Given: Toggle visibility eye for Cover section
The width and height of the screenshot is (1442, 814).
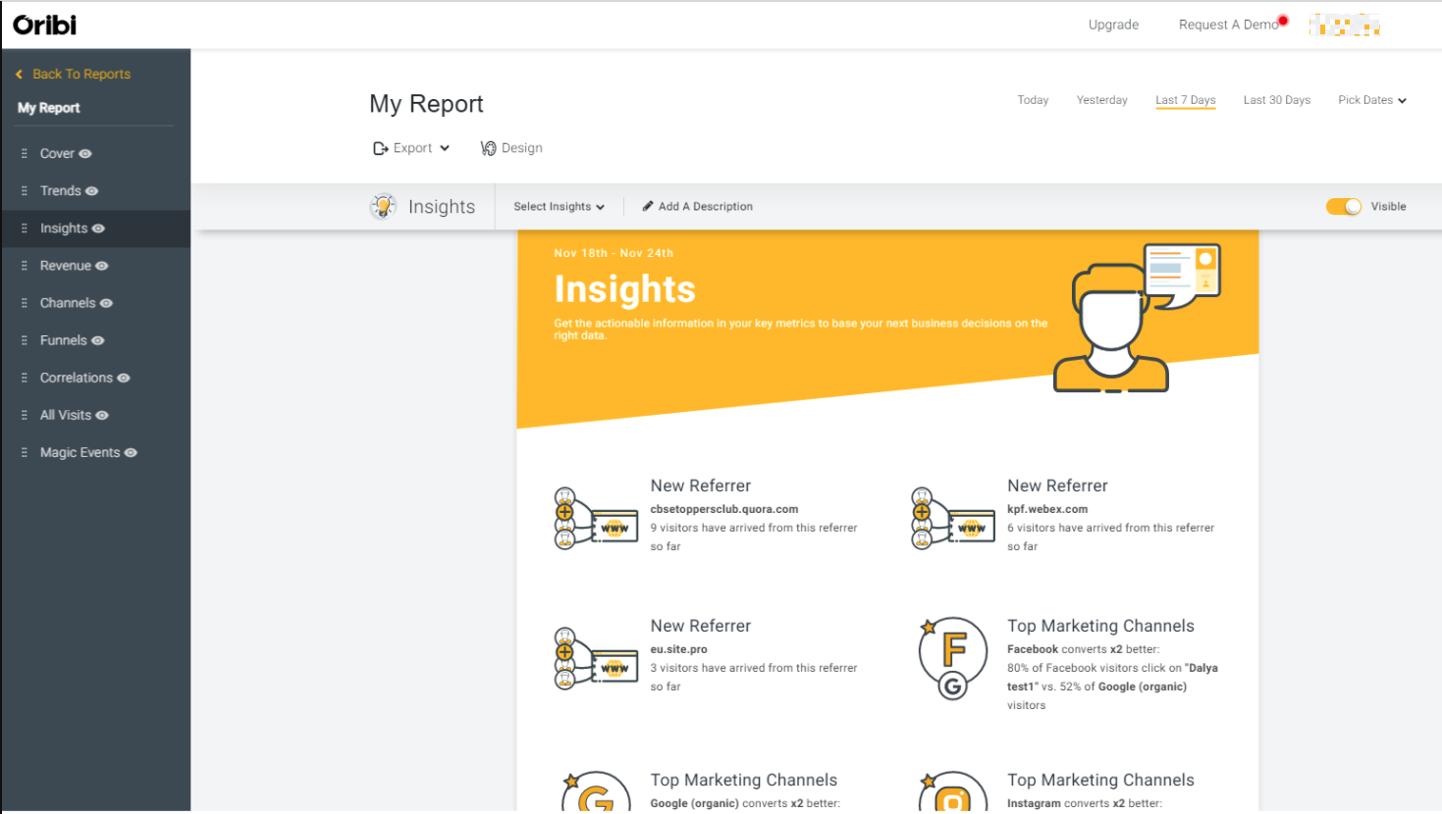Looking at the screenshot, I should 85,154.
